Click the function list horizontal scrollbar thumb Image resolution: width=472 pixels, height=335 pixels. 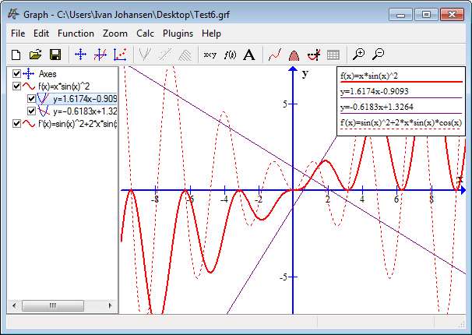point(53,305)
